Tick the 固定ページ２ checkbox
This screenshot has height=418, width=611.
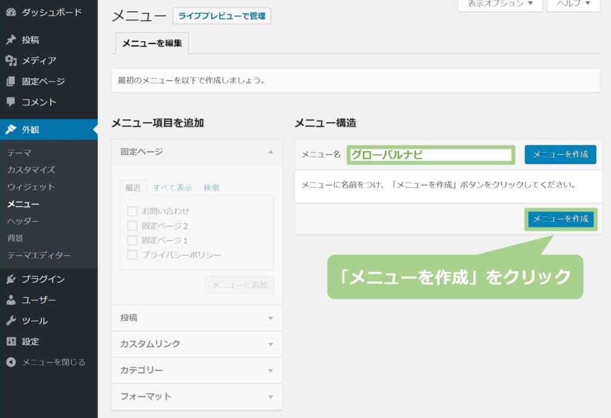(132, 226)
